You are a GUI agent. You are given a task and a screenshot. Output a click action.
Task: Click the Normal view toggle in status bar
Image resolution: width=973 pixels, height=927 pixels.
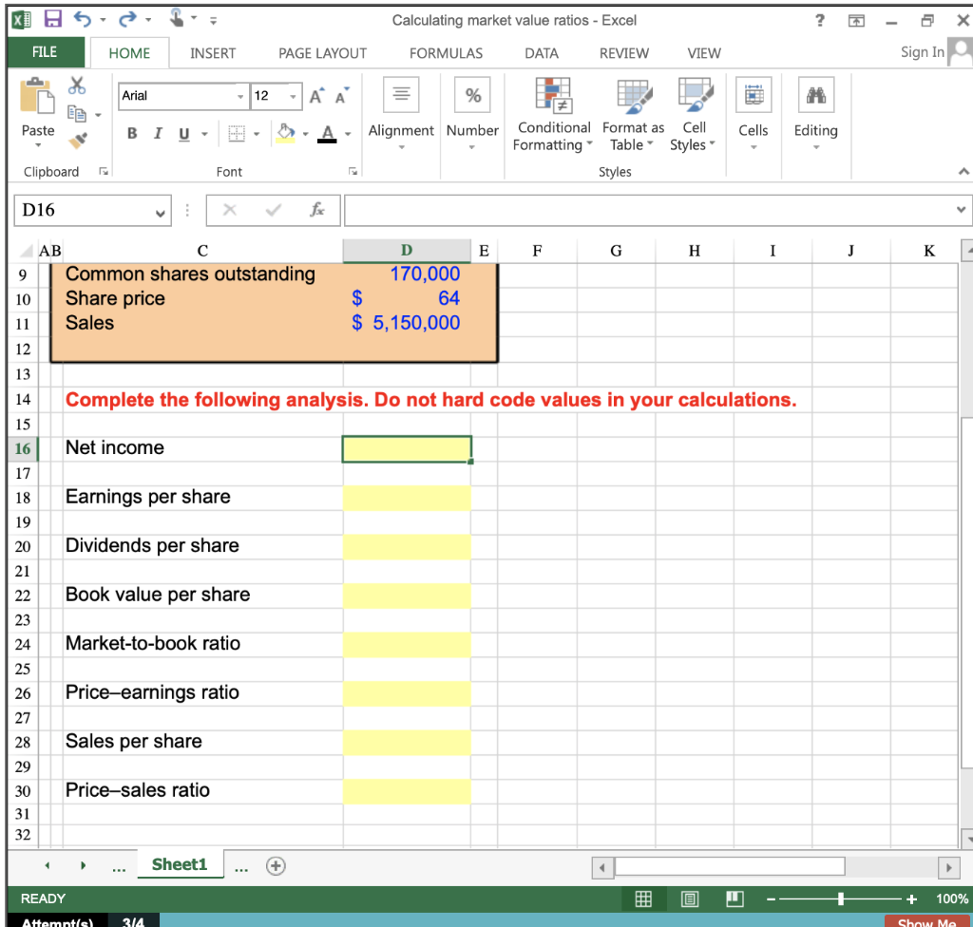(x=645, y=899)
